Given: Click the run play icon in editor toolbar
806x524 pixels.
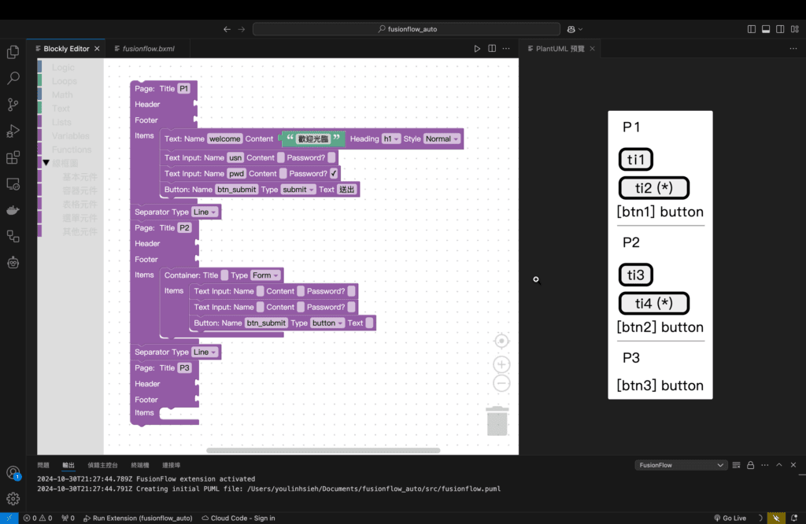Looking at the screenshot, I should pyautogui.click(x=477, y=49).
